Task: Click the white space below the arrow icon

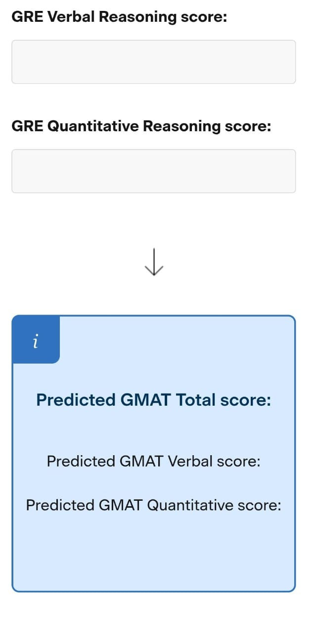Action: coord(154,295)
